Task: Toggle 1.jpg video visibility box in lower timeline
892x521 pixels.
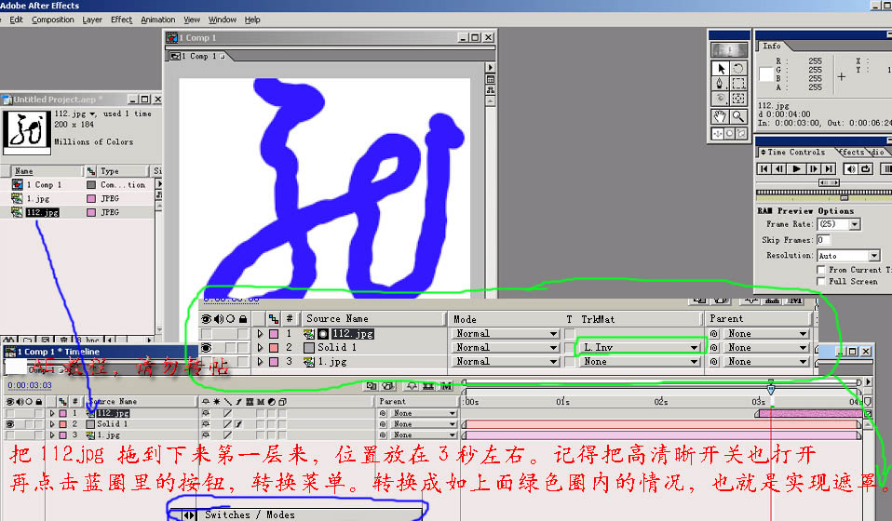Action: (x=10, y=434)
